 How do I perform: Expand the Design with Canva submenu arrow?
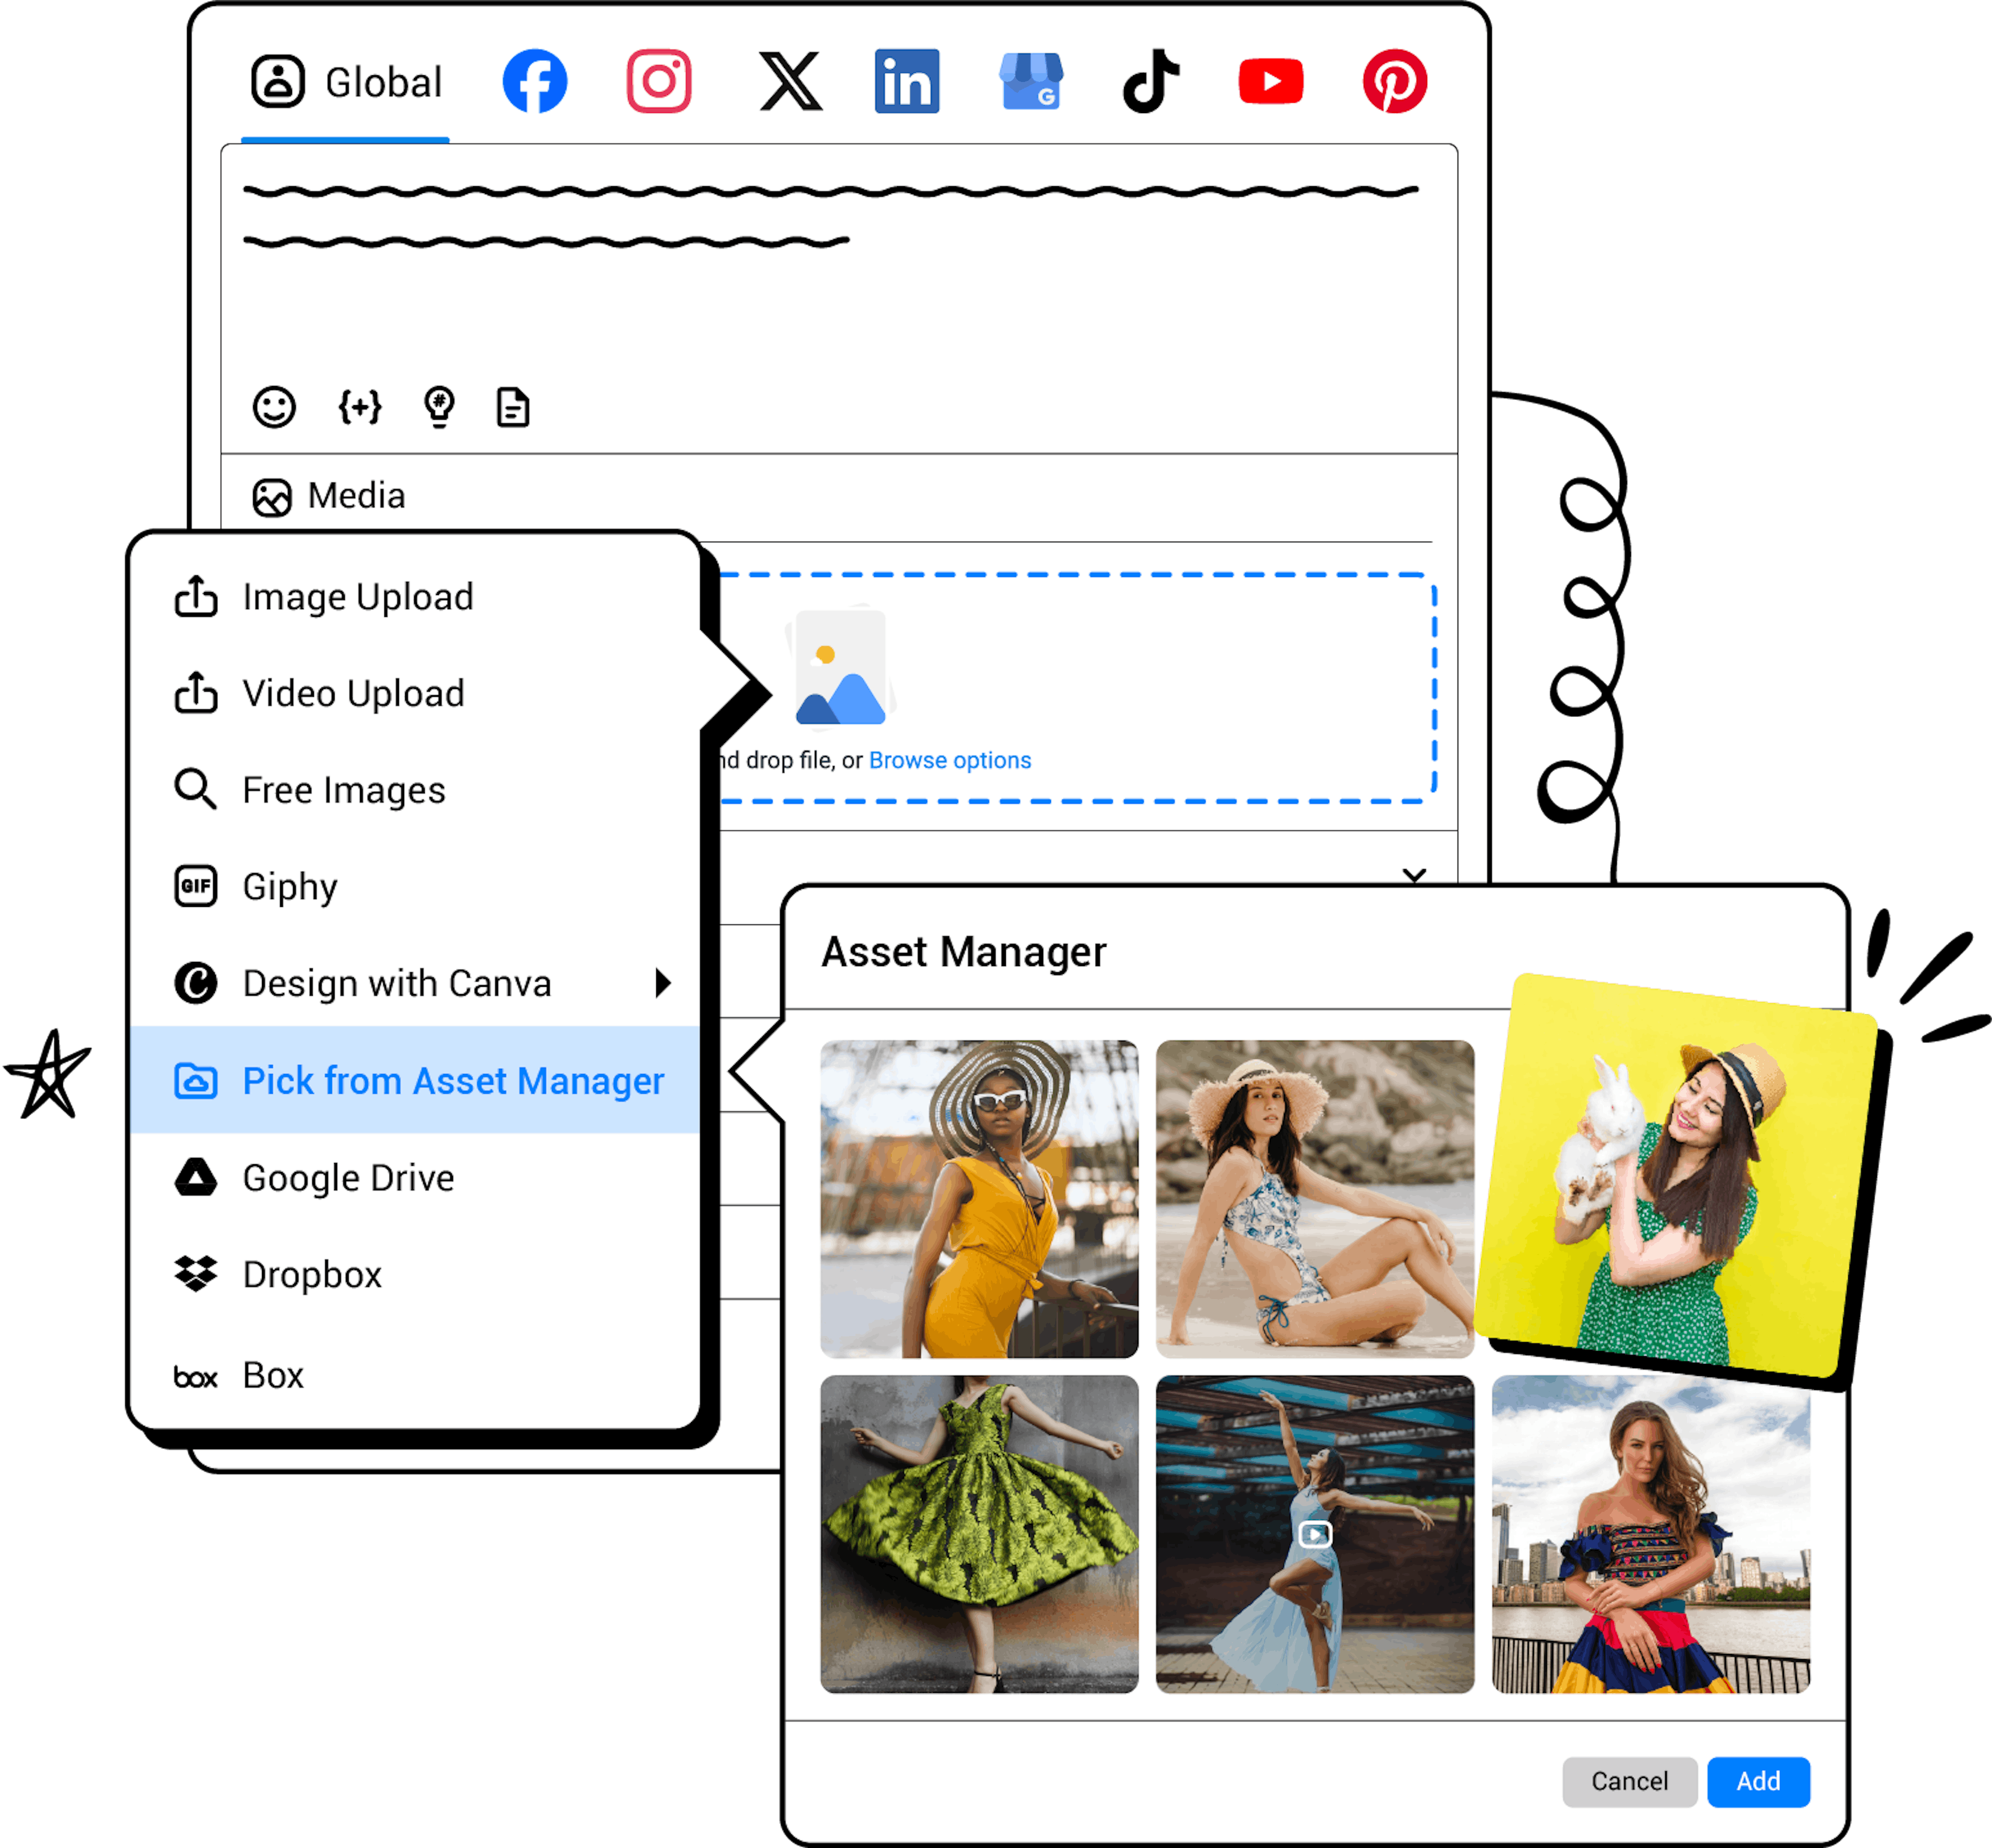tap(662, 983)
